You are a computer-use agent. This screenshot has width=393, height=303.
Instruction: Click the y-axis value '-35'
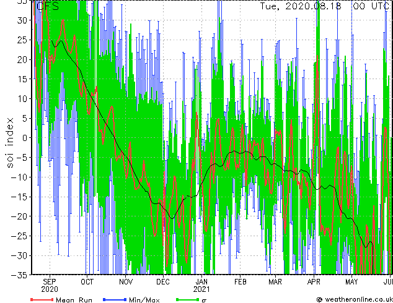tap(19, 275)
